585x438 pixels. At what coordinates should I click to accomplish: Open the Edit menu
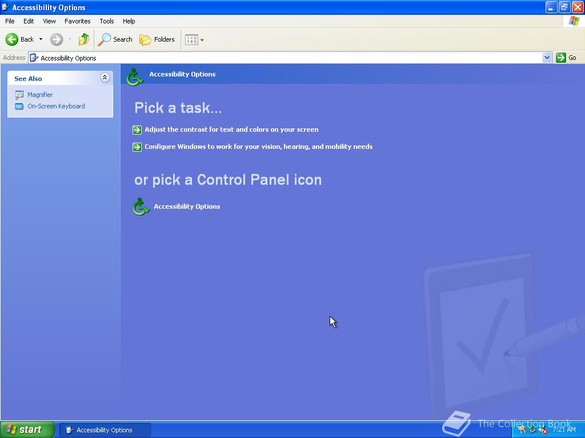point(29,21)
